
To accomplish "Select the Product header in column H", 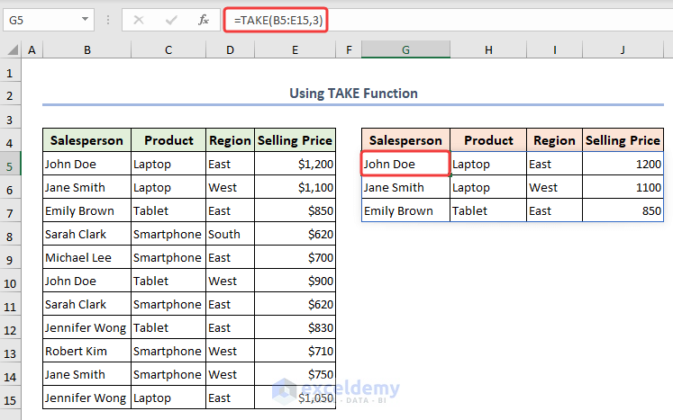I will [488, 140].
